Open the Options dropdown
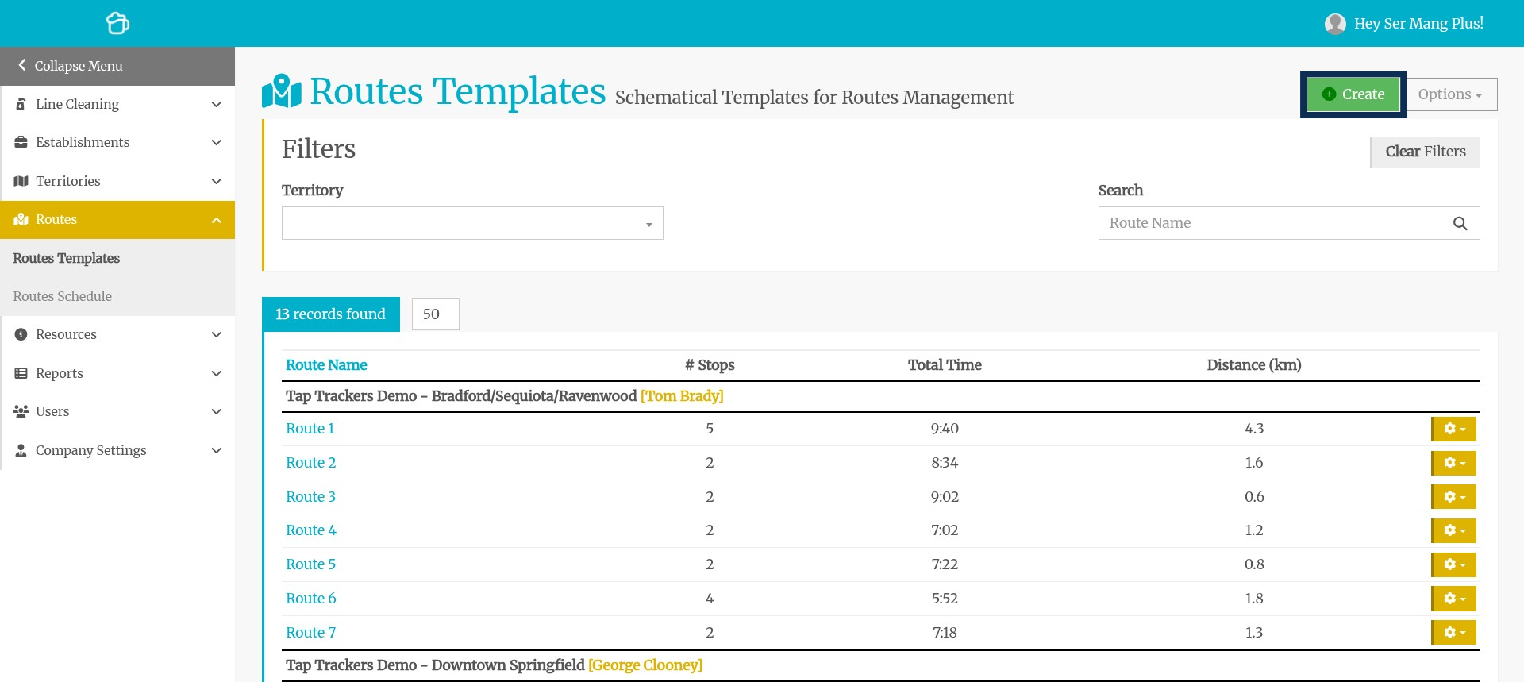The width and height of the screenshot is (1524, 682). click(1451, 94)
